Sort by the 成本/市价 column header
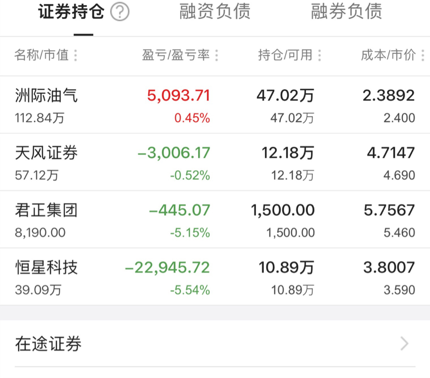This screenshot has height=378, width=430. coord(388,55)
